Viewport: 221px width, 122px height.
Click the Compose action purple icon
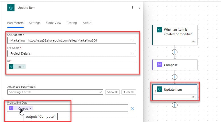coord(159,64)
